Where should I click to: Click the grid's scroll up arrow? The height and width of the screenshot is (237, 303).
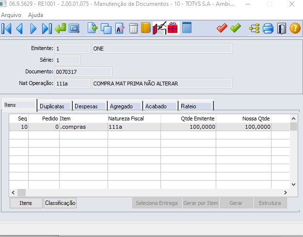coord(293,118)
